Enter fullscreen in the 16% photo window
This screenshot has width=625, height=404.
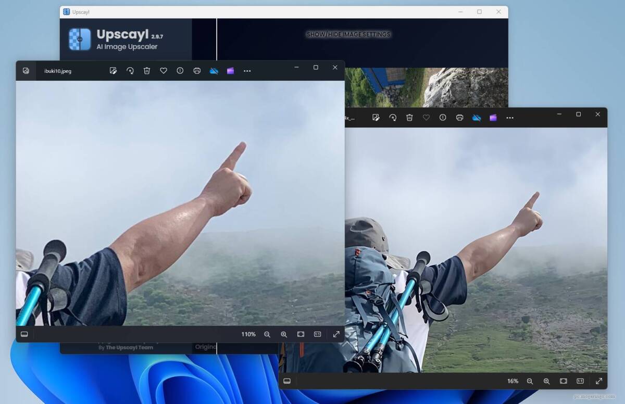599,381
